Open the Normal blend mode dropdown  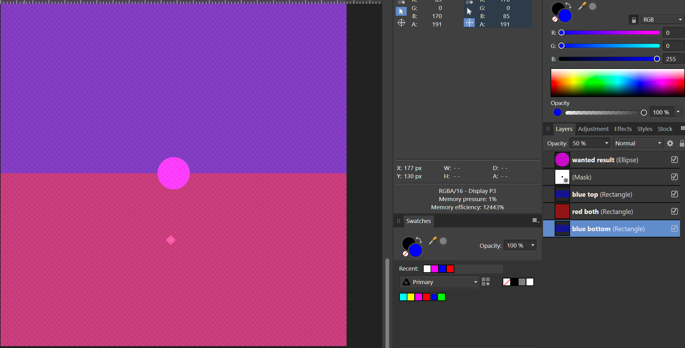[638, 143]
